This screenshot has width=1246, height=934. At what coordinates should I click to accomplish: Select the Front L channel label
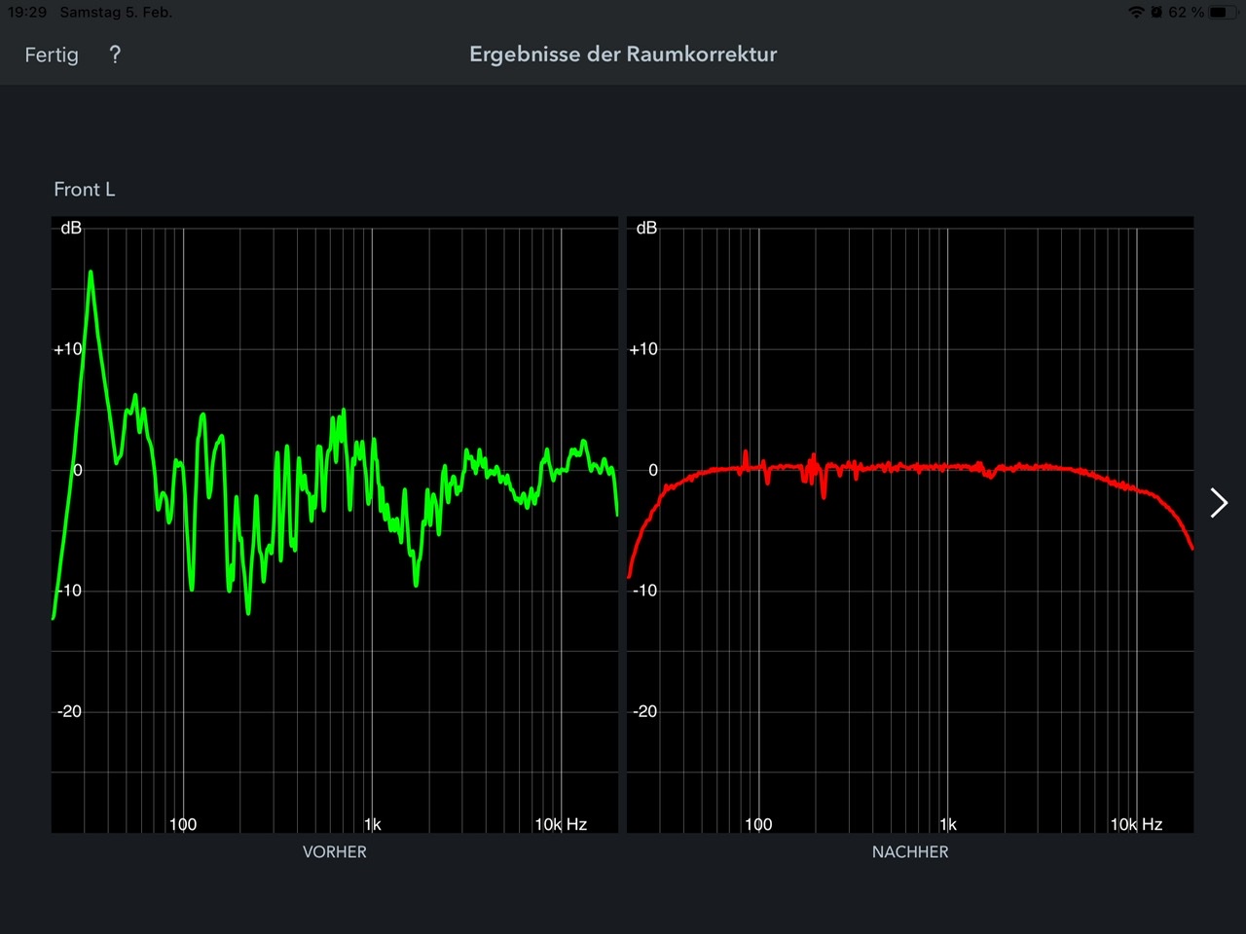pyautogui.click(x=85, y=190)
